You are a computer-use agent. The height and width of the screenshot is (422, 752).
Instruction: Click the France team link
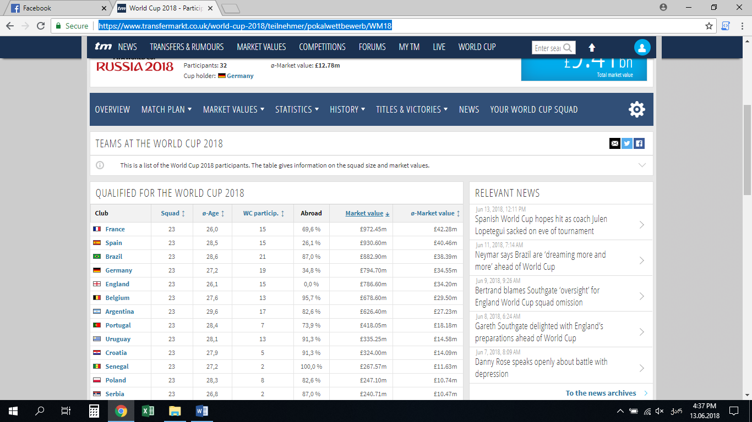pos(115,229)
